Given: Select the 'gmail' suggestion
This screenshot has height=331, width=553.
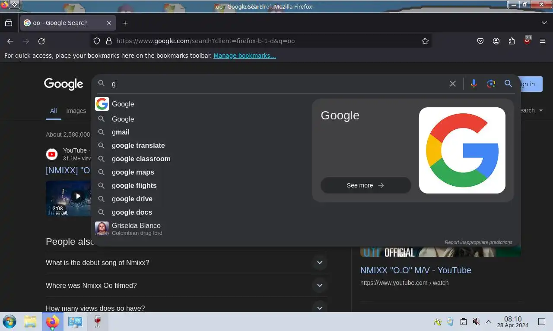Looking at the screenshot, I should click(201, 132).
